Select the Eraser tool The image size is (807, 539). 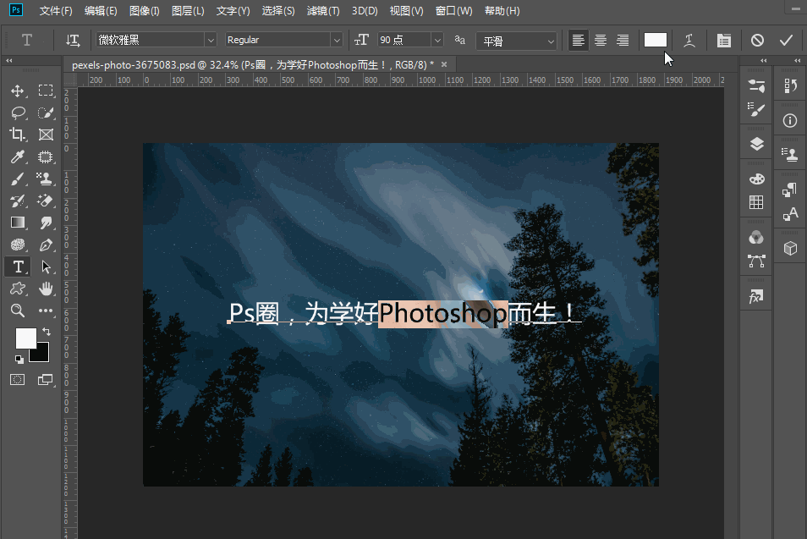click(x=46, y=201)
